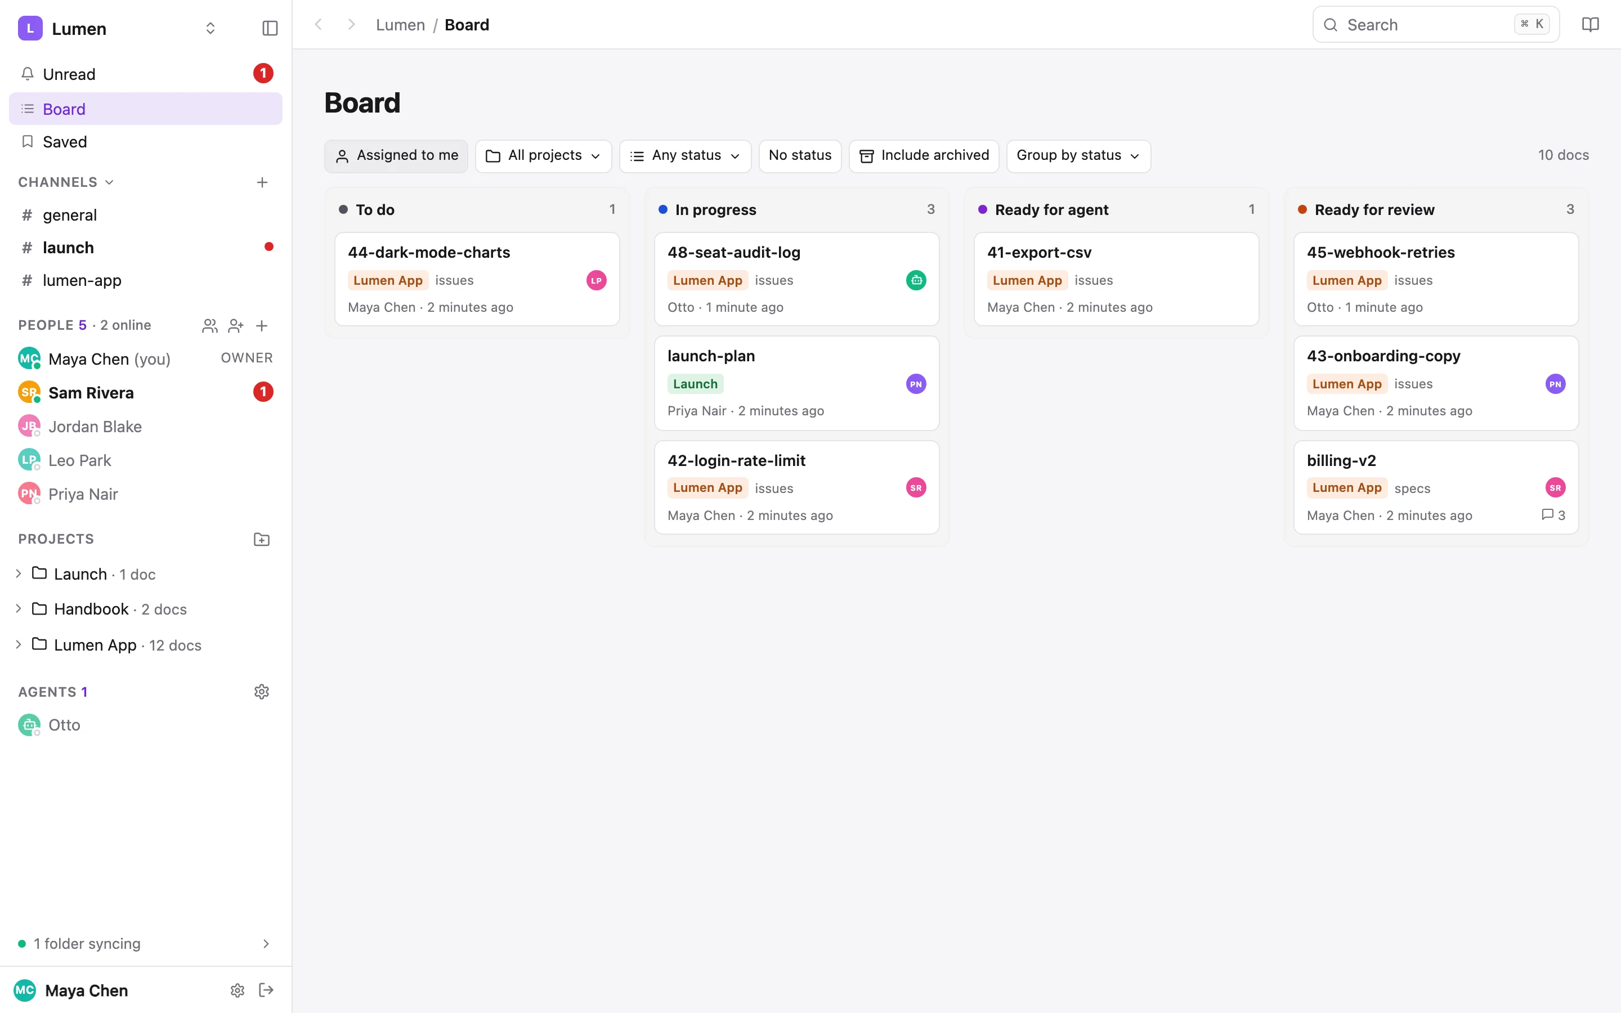Open the Group by status dropdown
This screenshot has height=1013, width=1621.
point(1078,156)
